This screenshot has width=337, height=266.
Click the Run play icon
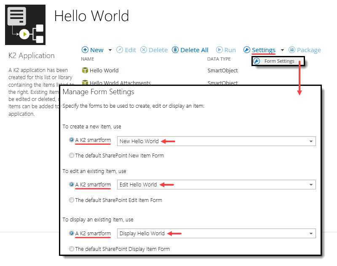[x=219, y=50]
